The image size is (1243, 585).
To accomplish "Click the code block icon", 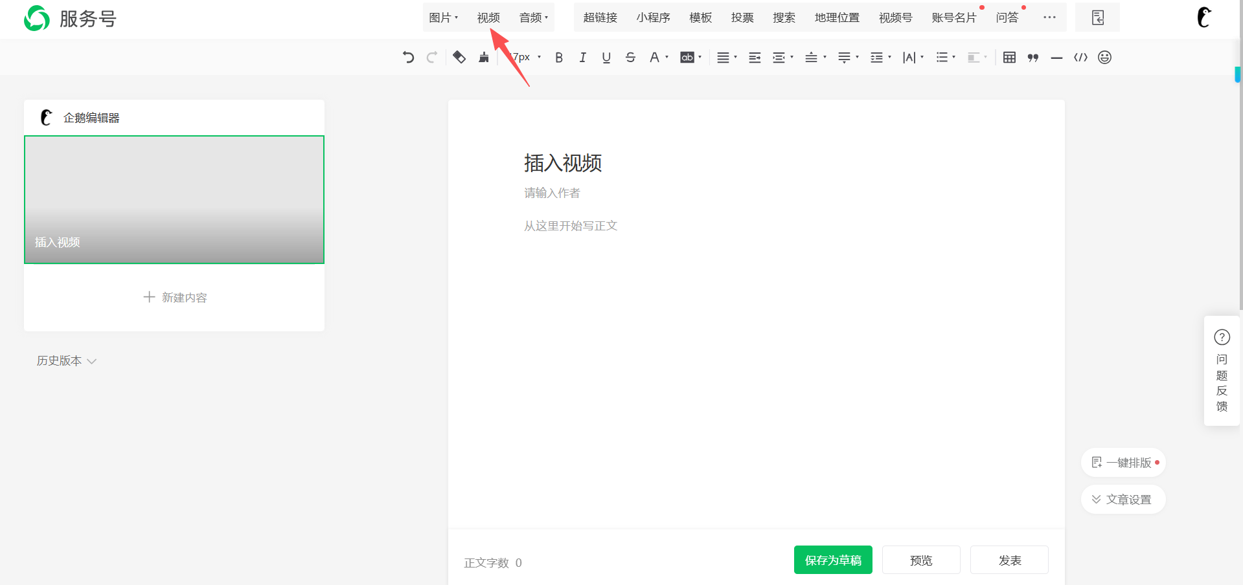I will pyautogui.click(x=1080, y=58).
